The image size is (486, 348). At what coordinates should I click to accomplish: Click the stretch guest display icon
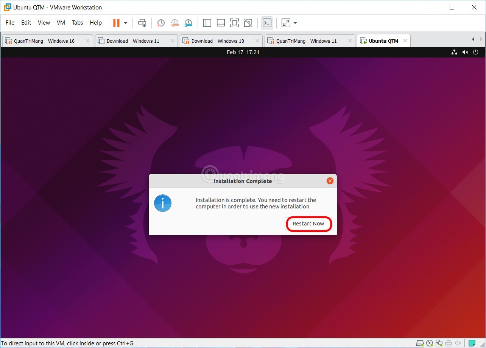(x=286, y=23)
